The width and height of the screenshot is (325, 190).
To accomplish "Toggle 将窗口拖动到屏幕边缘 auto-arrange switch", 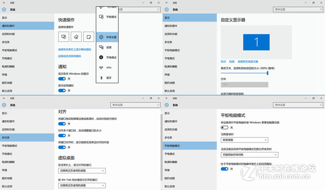I will pos(62,124).
